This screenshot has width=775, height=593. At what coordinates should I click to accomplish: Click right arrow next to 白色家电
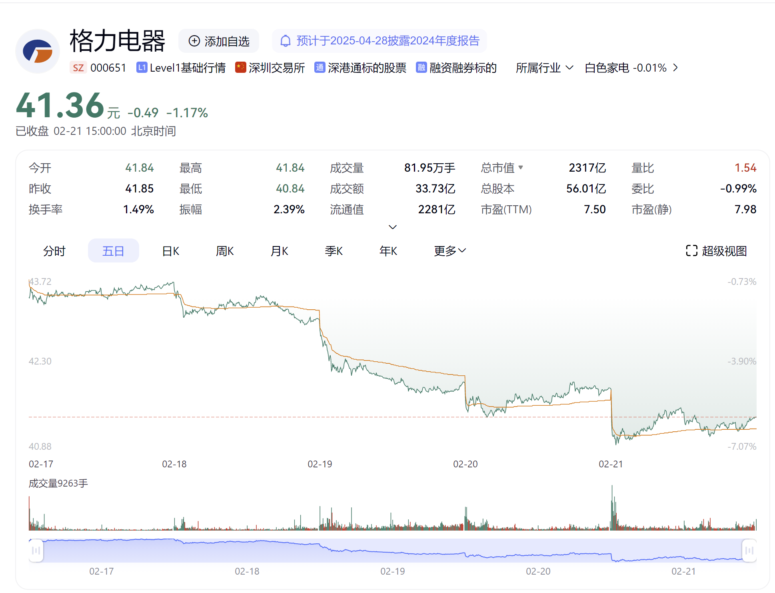(x=675, y=68)
